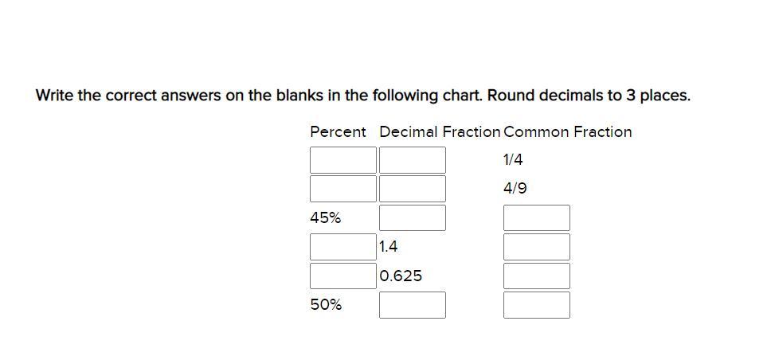This screenshot has height=364, width=771.
Task: Focus the Percent blank left of 1.4
Action: coord(343,247)
